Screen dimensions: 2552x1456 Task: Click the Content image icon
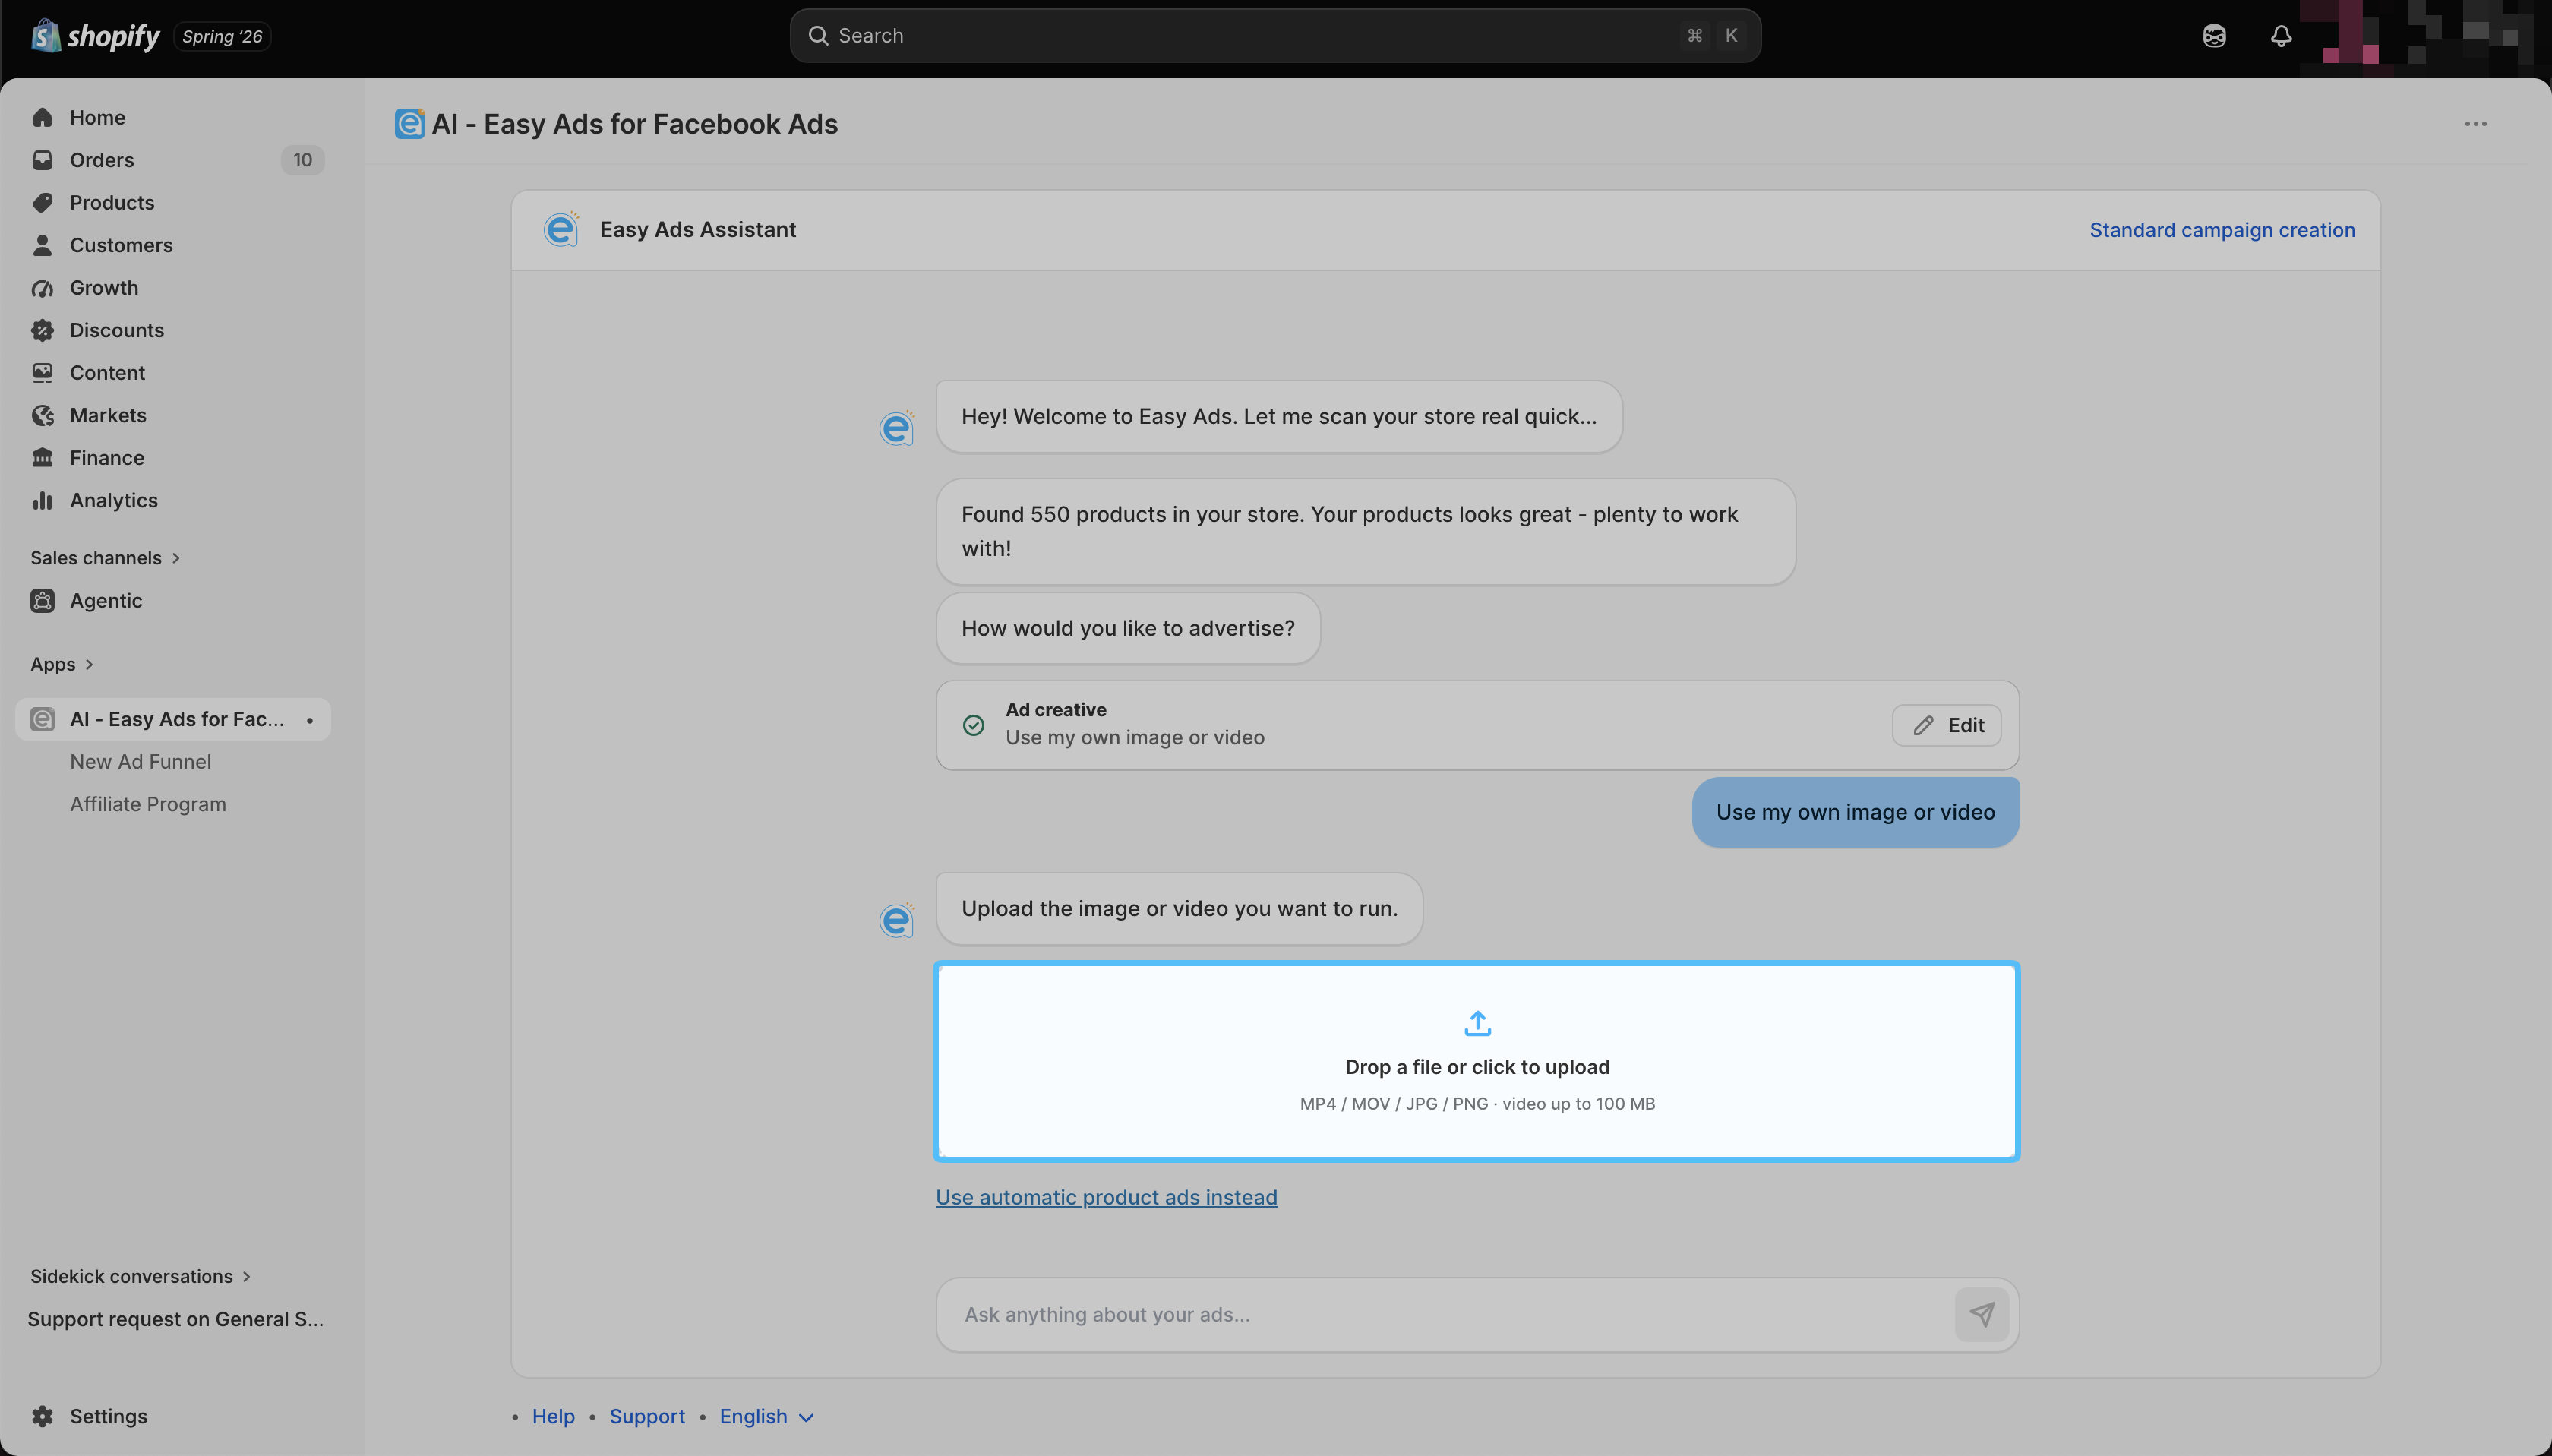42,373
